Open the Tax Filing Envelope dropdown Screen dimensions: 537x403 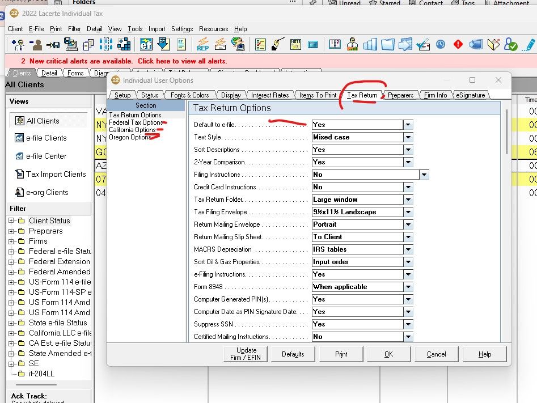pos(408,212)
